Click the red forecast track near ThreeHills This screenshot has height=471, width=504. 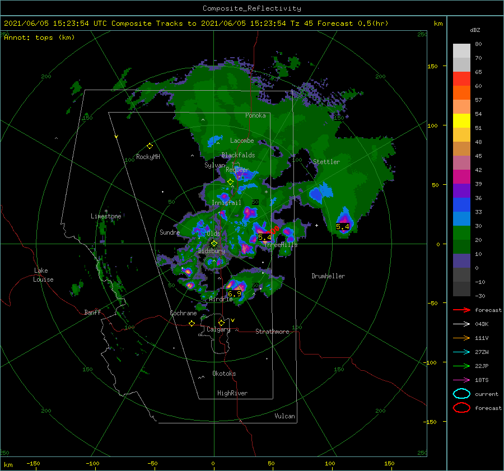[x=273, y=230]
